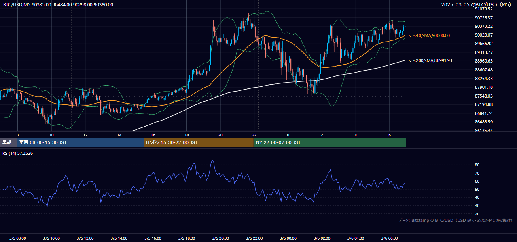
Task: Click price axis value 88254.33
Action: point(483,79)
